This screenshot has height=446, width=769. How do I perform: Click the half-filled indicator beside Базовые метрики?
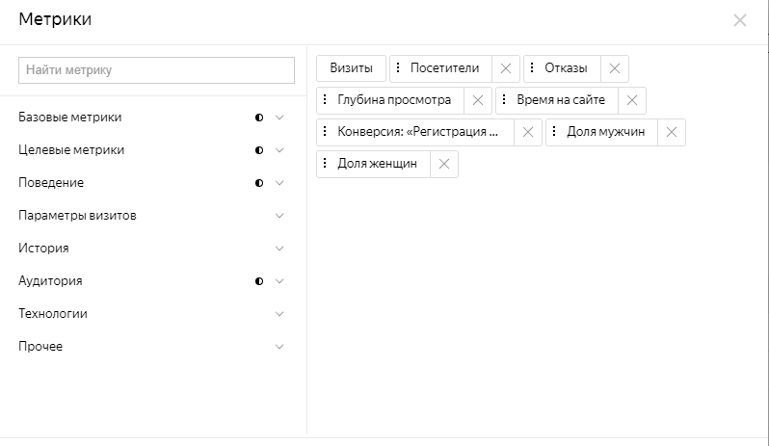pos(259,118)
